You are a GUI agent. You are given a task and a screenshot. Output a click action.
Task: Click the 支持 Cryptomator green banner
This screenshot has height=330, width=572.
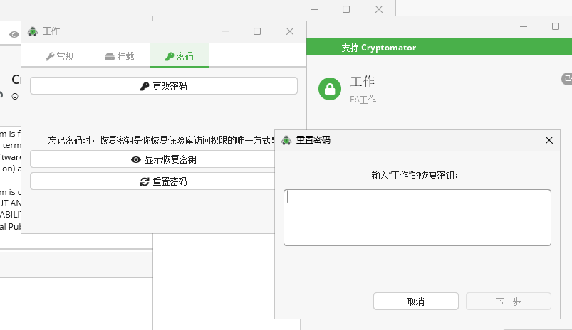[440, 48]
